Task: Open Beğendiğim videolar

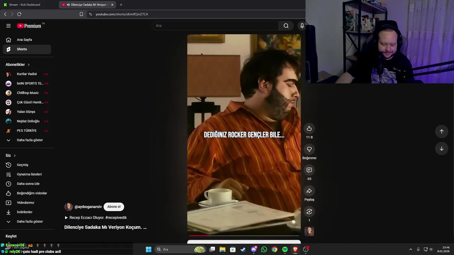Action: tap(27, 193)
